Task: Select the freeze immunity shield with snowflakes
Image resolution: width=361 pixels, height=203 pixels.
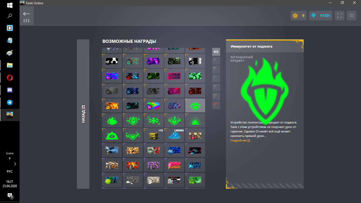Action: pos(133,121)
